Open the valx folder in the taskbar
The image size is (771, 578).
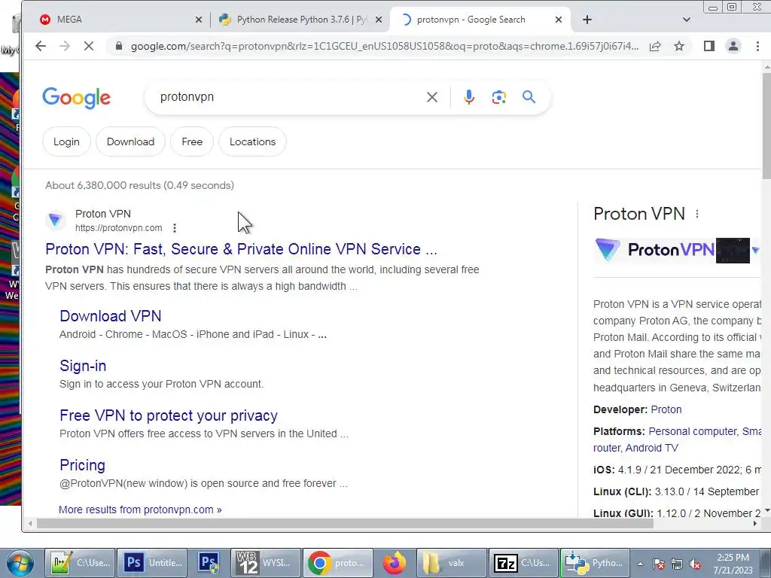point(452,563)
